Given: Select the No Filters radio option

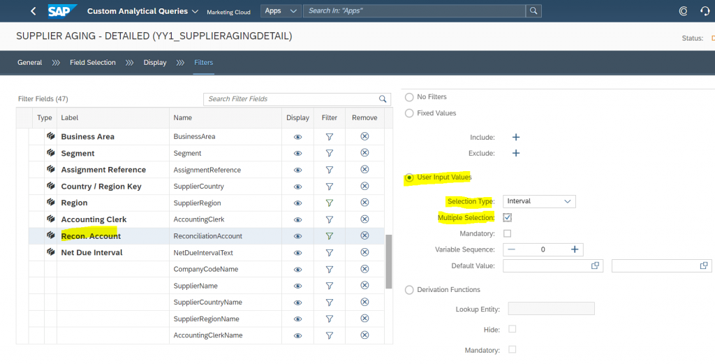Looking at the screenshot, I should point(409,96).
